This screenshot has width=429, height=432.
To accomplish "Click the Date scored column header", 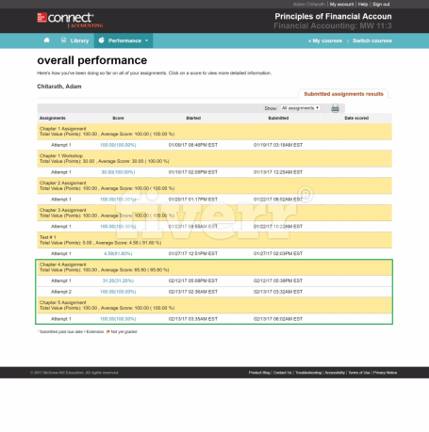I will [x=356, y=118].
